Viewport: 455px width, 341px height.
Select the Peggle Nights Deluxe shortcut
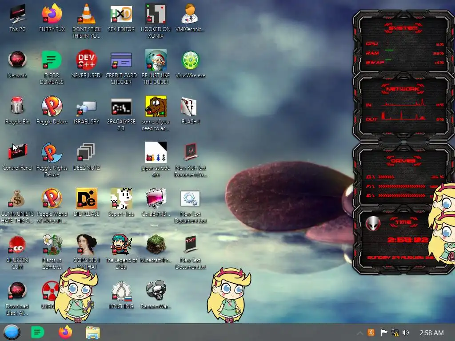click(52, 159)
